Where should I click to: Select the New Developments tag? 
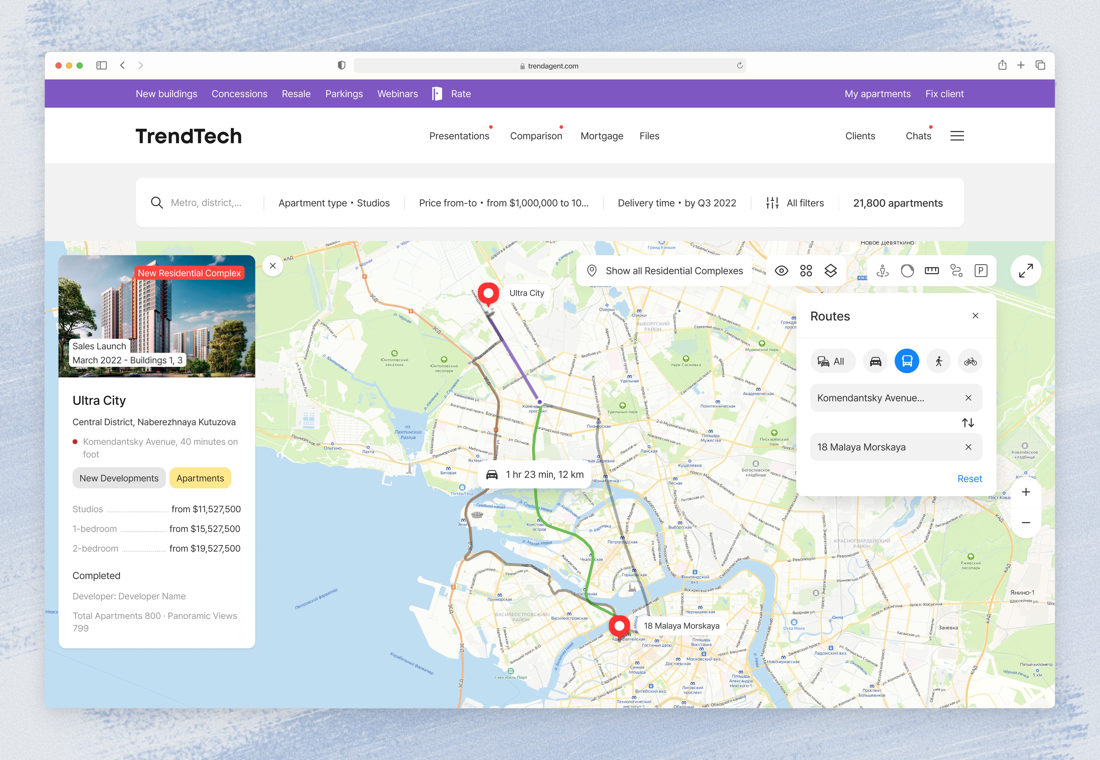119,478
